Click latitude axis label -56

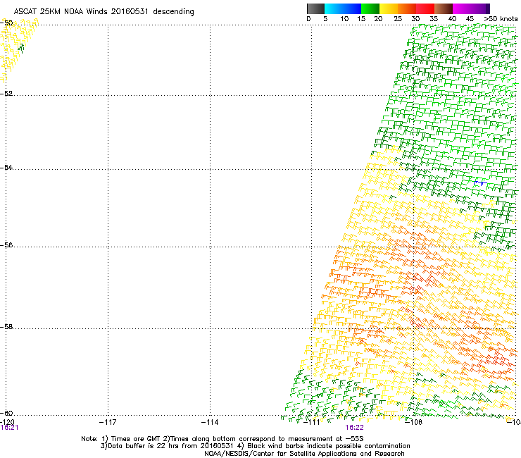click(6, 245)
